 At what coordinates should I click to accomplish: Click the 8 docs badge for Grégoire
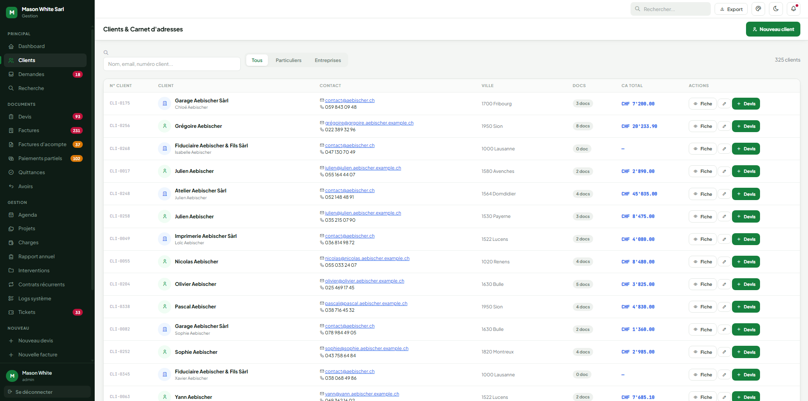583,126
